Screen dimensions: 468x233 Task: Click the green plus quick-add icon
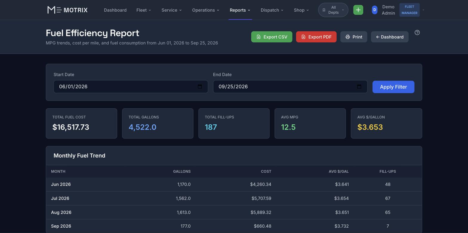tap(358, 10)
